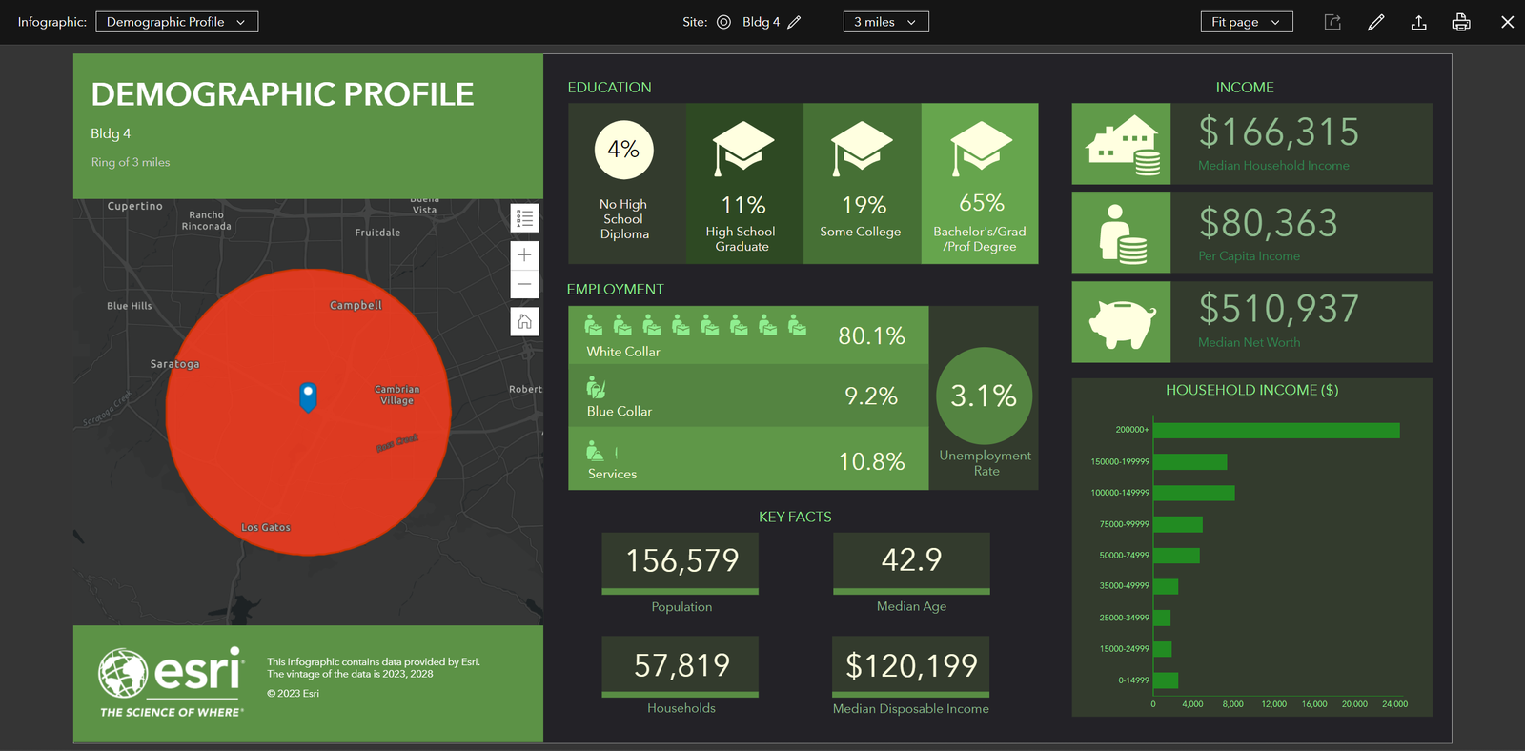Image resolution: width=1525 pixels, height=751 pixels.
Task: Zoom out on the map
Action: 524,284
